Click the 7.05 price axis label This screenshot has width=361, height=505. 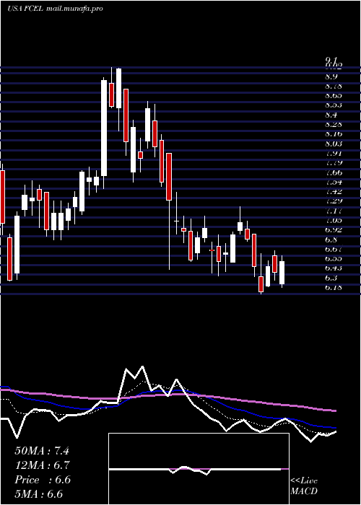pos(334,220)
